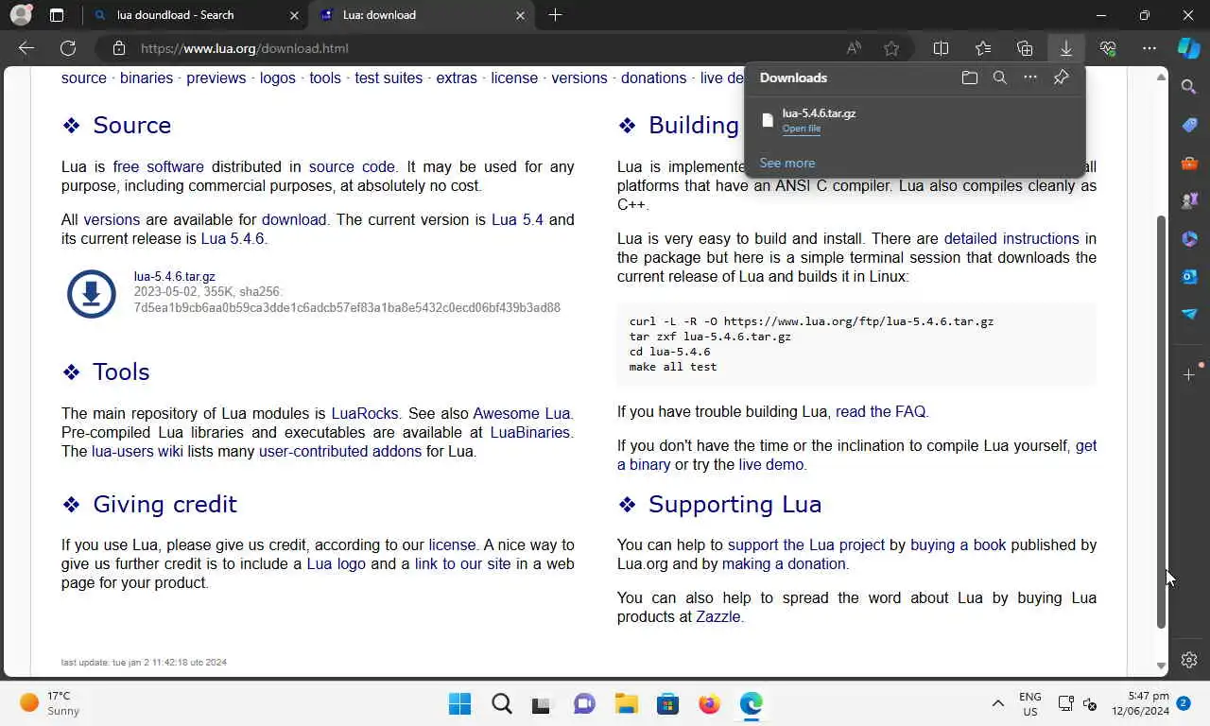1210x726 pixels.
Task: Download lua-5.4.6.tar.gz link on page
Action: pyautogui.click(x=174, y=276)
